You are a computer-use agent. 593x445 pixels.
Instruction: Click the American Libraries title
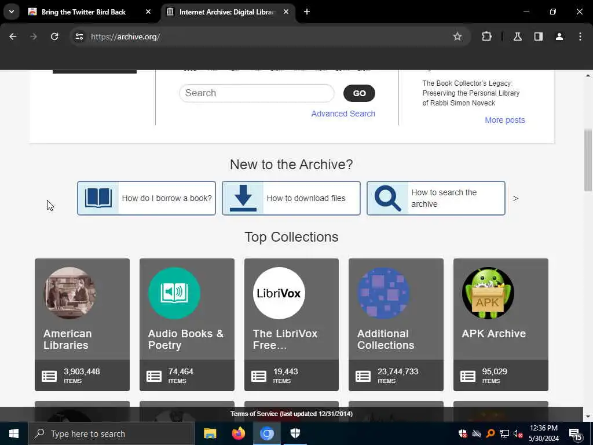68,340
